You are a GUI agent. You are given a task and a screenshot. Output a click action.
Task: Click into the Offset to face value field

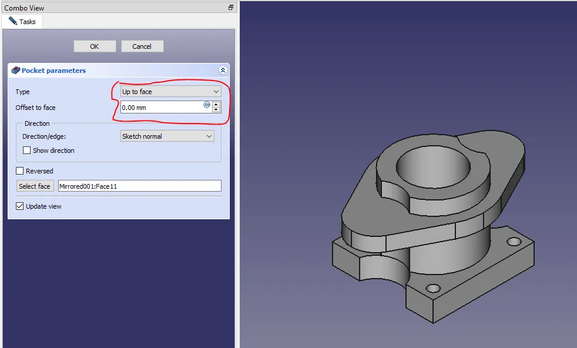[161, 108]
